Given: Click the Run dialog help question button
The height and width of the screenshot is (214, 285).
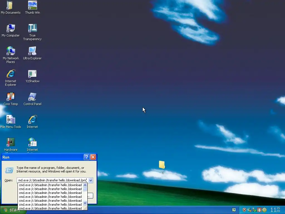Looking at the screenshot, I should [87, 157].
